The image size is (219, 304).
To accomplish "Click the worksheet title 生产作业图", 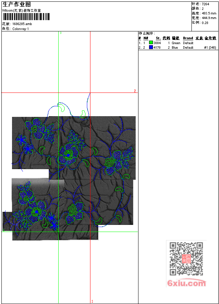I will point(17,5).
